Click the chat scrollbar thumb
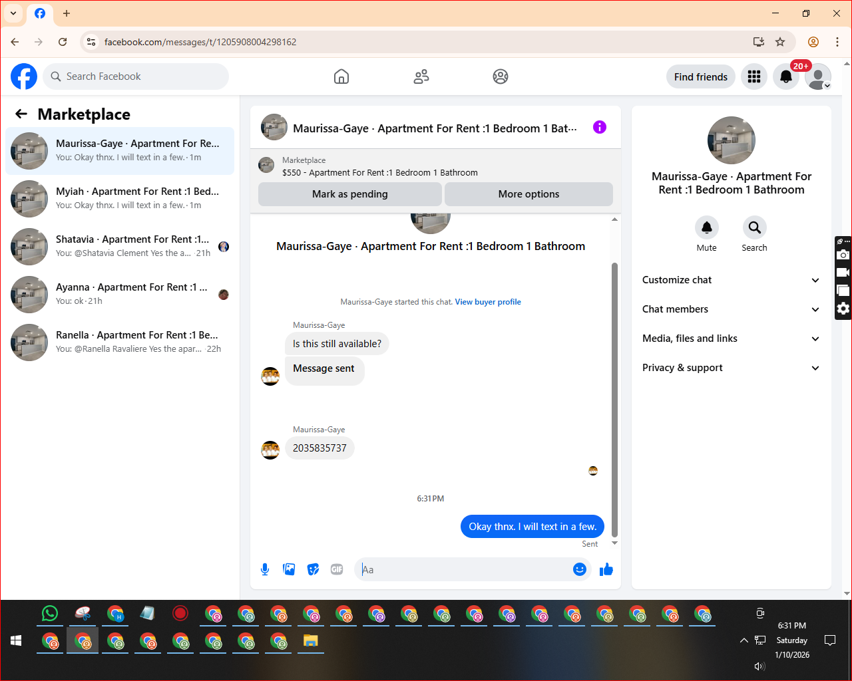Screen dimensions: 852x681 [x=614, y=399]
